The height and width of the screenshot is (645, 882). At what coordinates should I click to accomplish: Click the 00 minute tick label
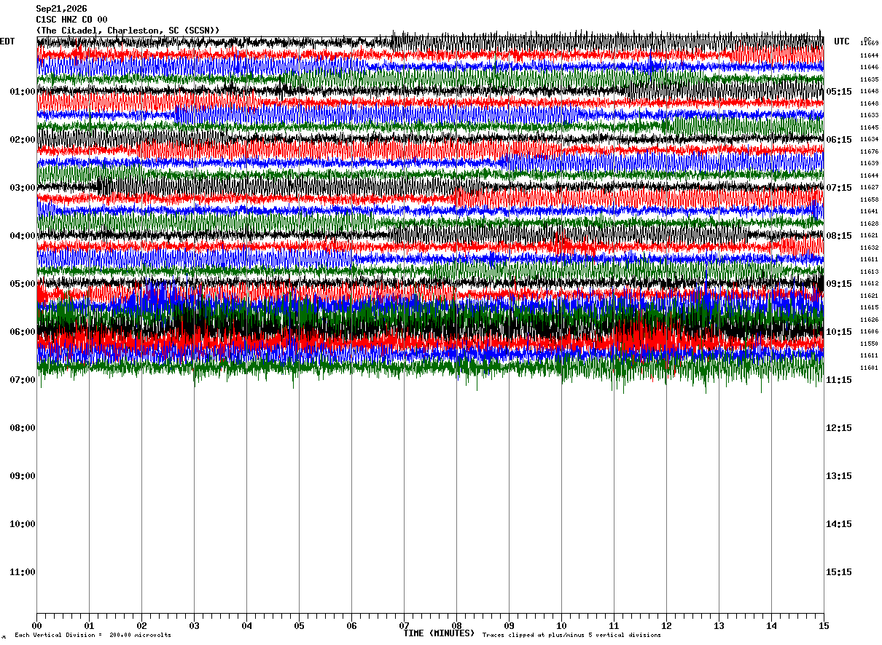pos(36,625)
